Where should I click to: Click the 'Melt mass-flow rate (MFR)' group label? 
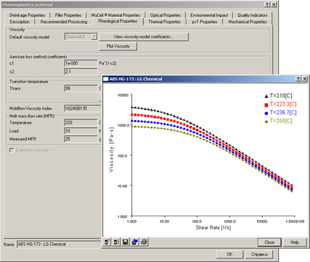[32, 116]
